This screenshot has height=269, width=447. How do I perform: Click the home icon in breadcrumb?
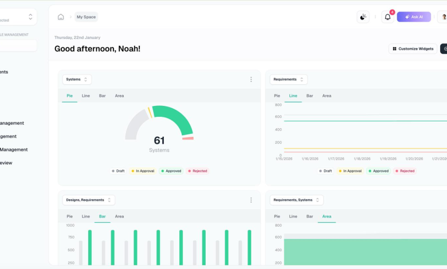click(61, 17)
